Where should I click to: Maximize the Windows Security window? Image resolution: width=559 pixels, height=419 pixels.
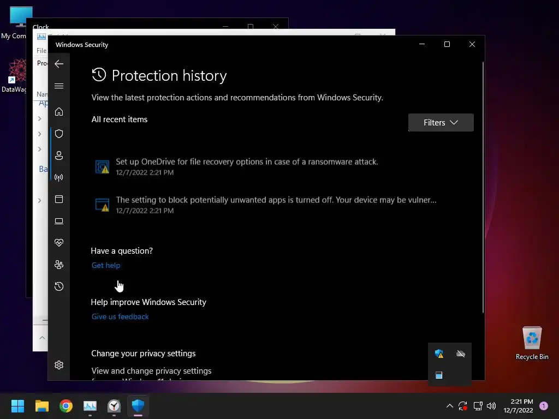[x=447, y=44]
